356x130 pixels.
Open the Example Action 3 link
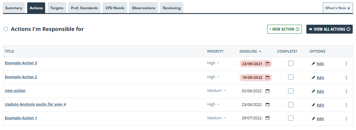[21, 63]
